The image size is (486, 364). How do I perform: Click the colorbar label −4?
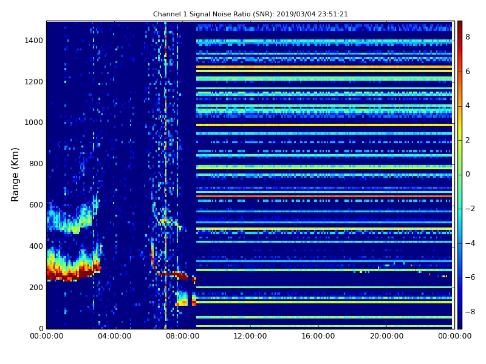470,243
